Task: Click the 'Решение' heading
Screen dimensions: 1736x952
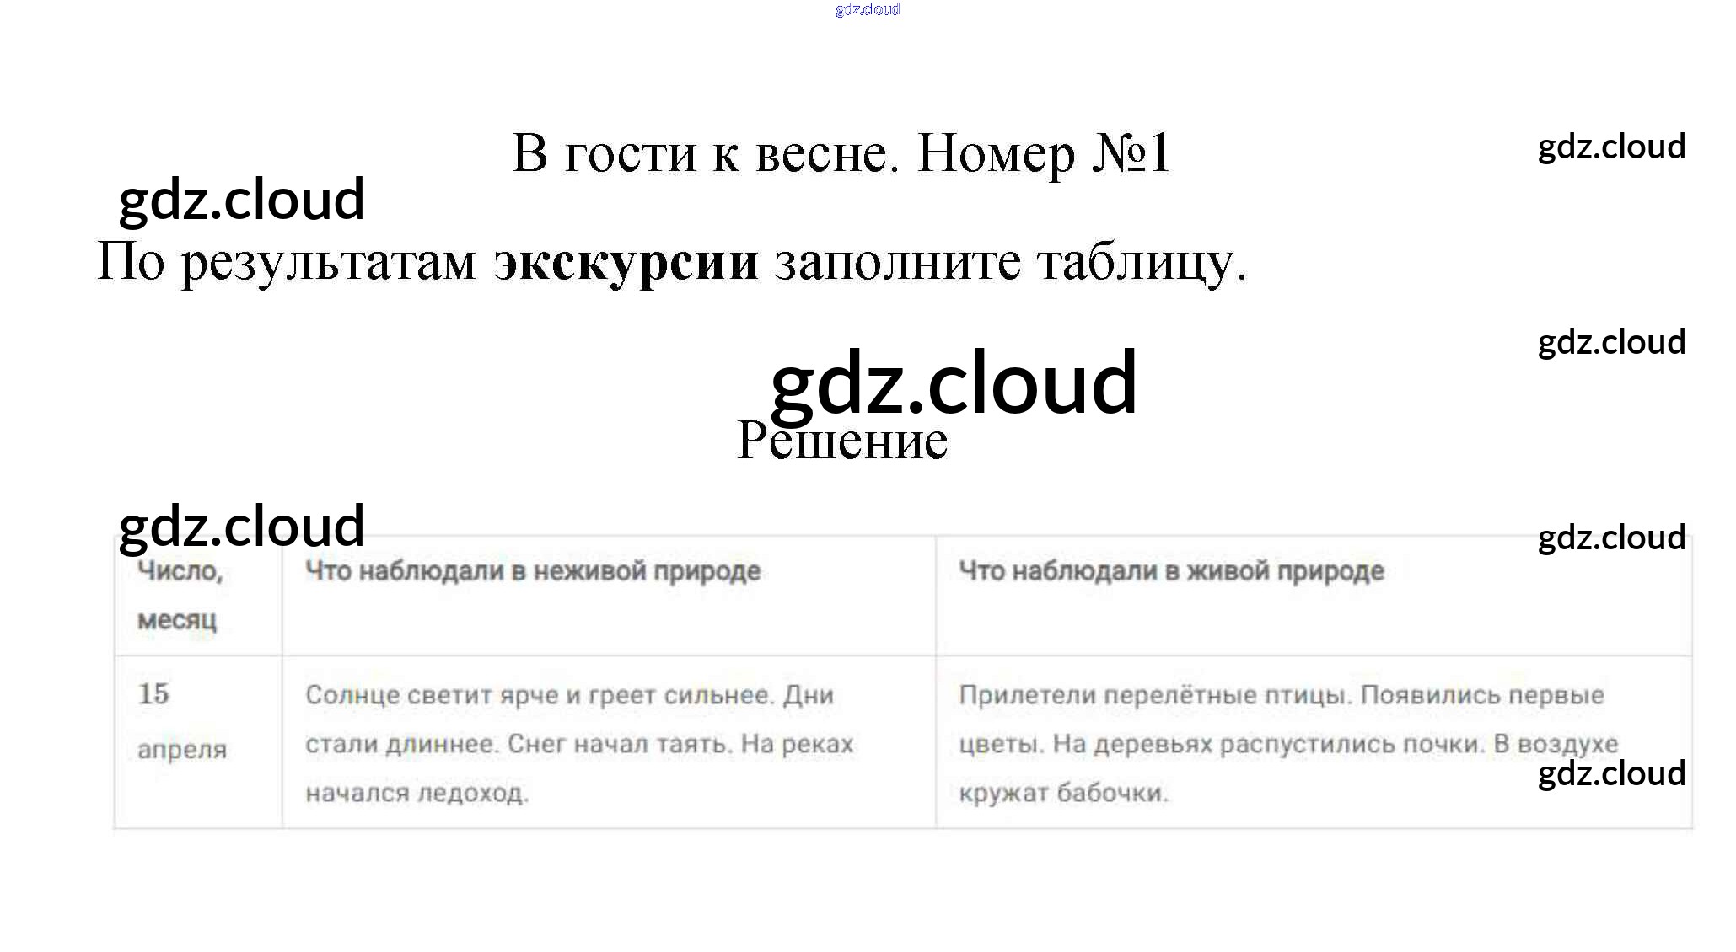Action: (841, 441)
